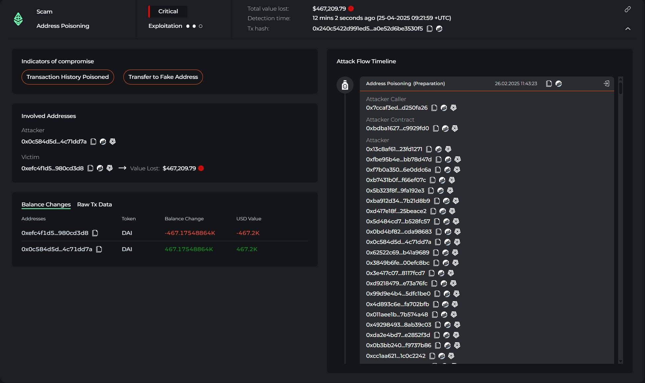Switch to Raw Tx Data tab
Viewport: 645px width, 383px height.
[95, 204]
